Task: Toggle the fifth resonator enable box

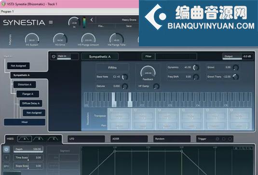Action: pyautogui.click(x=207, y=110)
